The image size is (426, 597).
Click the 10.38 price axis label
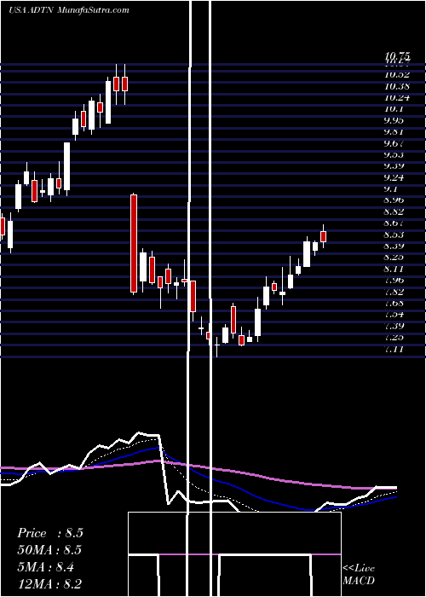pyautogui.click(x=398, y=86)
